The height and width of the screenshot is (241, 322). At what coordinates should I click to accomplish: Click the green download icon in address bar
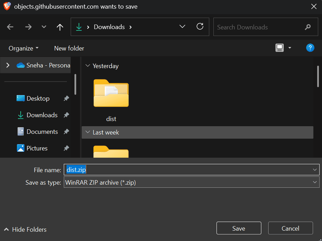79,27
